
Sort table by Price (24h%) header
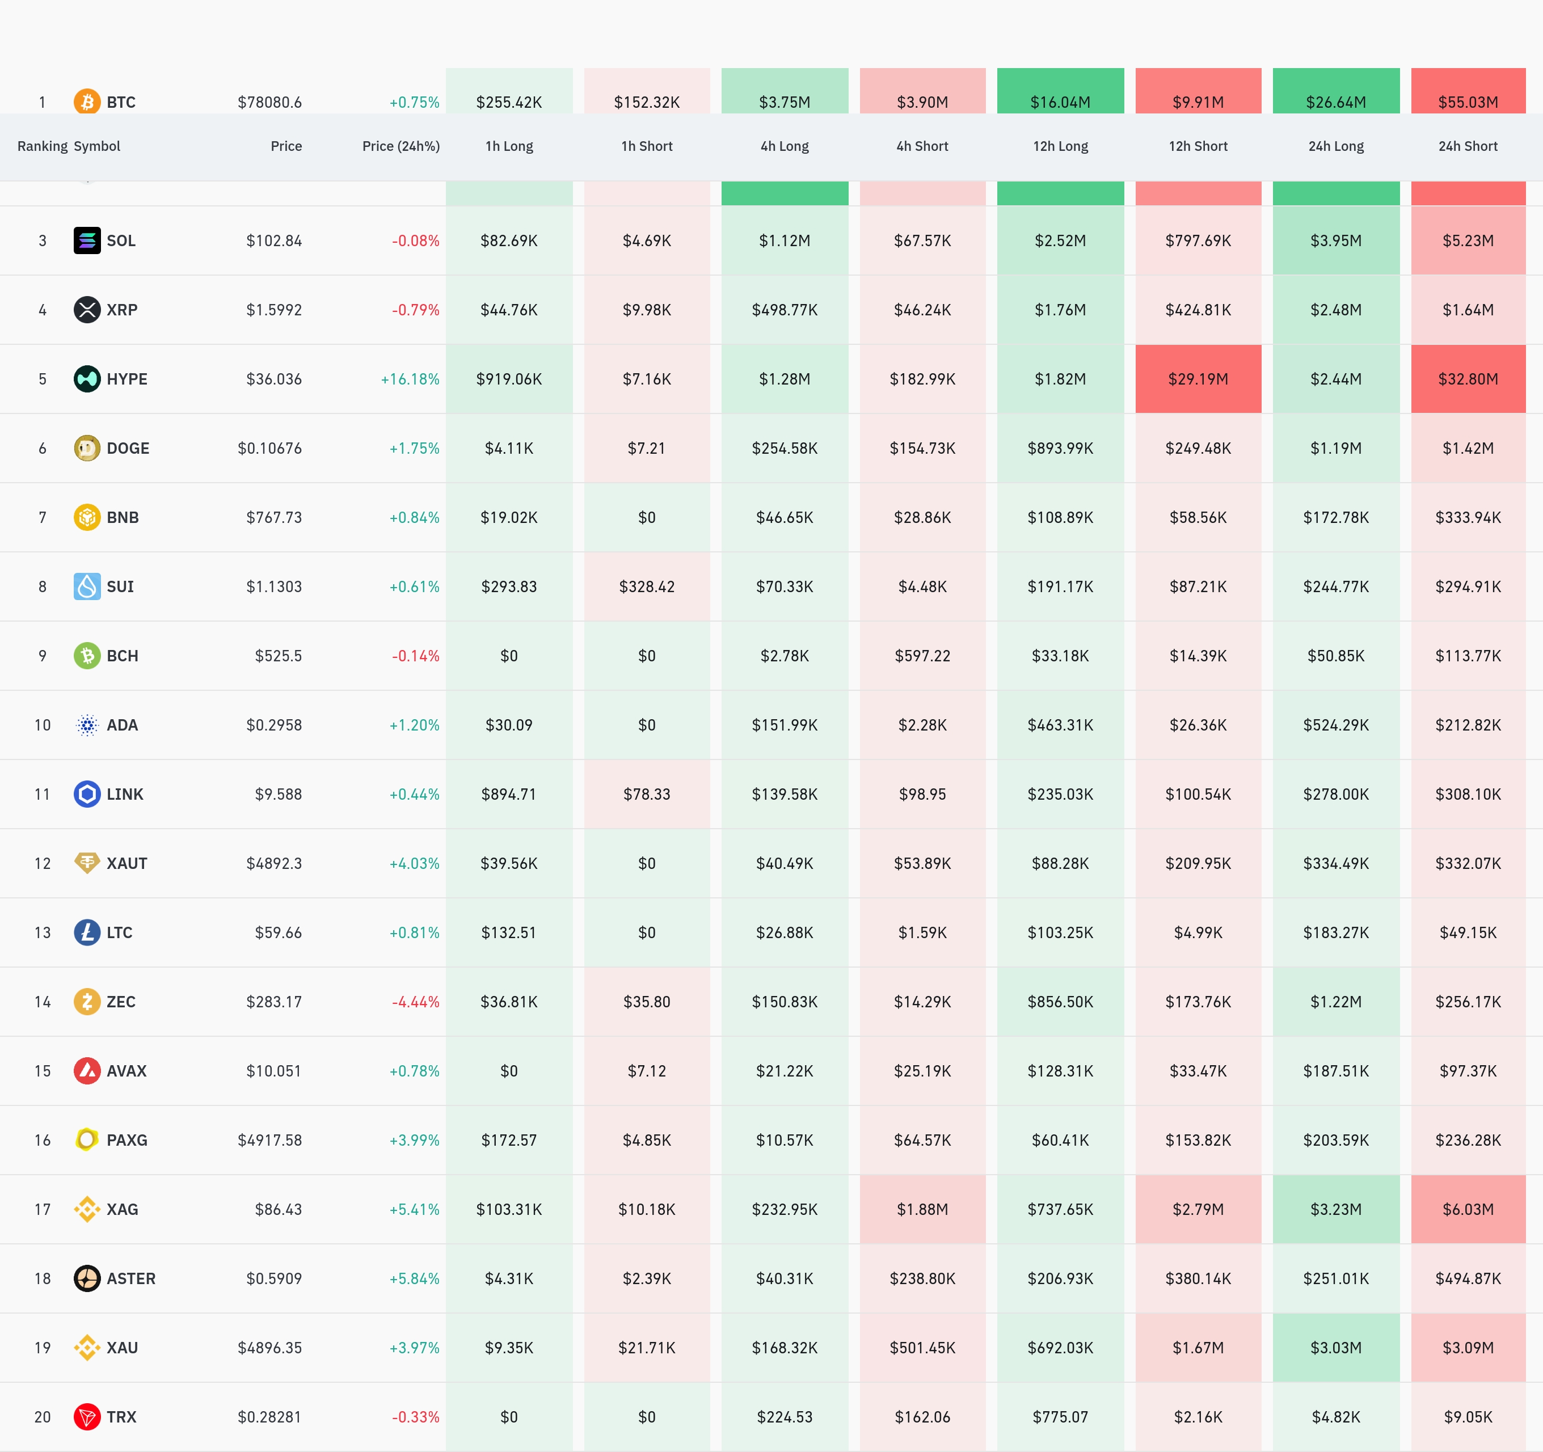(400, 146)
